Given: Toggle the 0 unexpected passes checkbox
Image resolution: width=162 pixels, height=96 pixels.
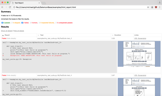Looking at the screenshot, I should (56, 23).
